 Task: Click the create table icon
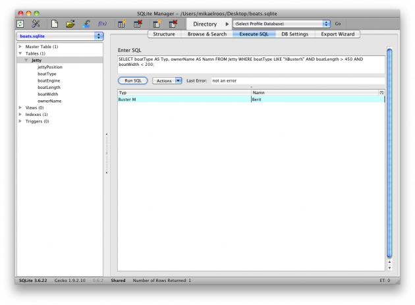(x=122, y=24)
